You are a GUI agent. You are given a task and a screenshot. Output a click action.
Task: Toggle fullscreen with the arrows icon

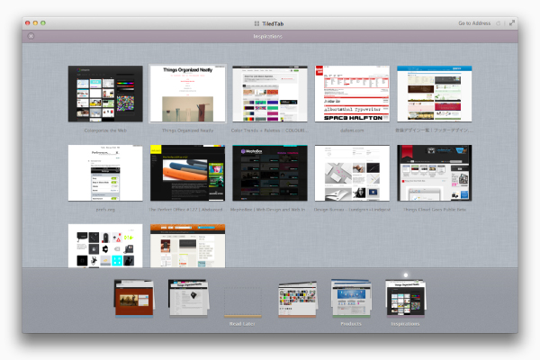click(x=512, y=22)
